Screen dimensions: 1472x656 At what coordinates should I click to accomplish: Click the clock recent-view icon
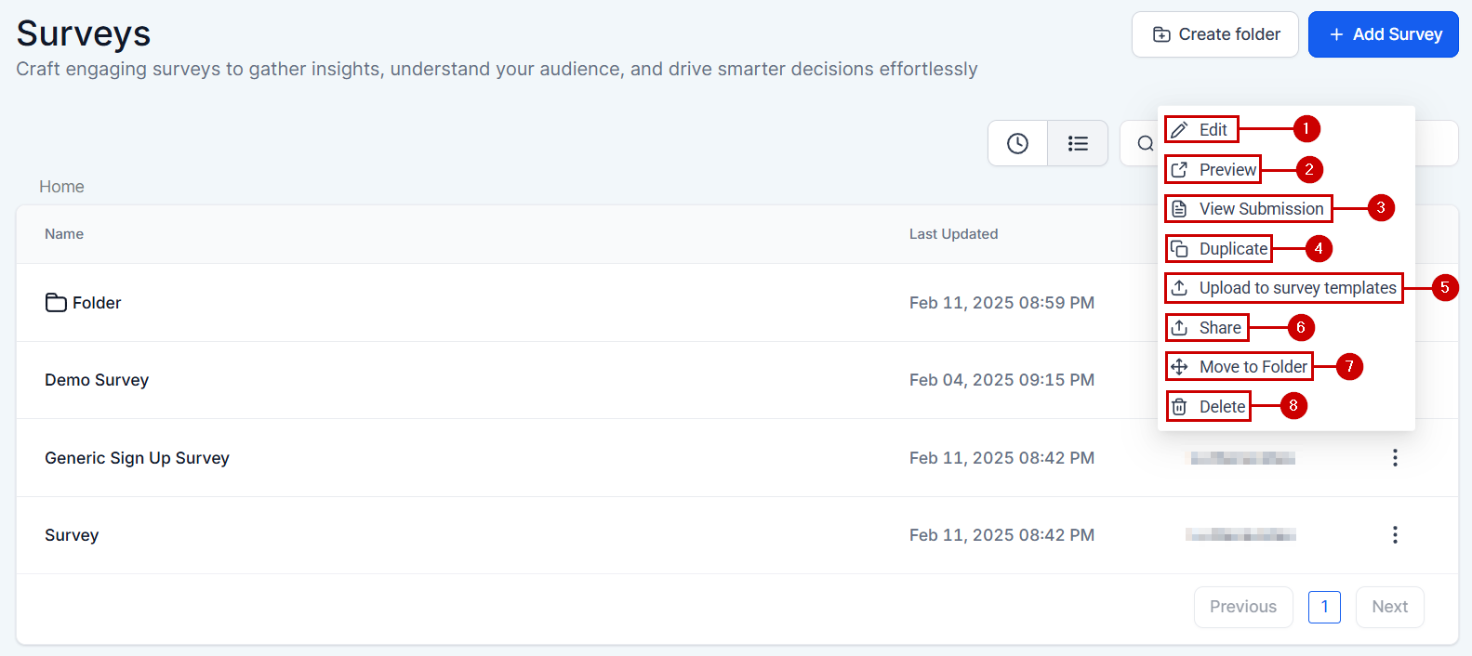pos(1017,143)
